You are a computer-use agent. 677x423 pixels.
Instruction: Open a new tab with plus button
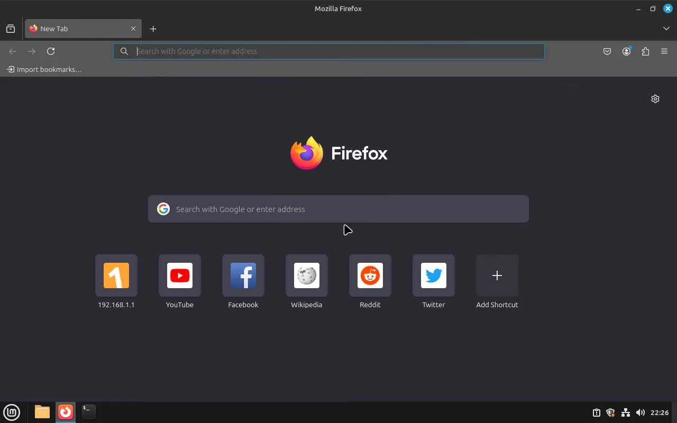point(153,29)
